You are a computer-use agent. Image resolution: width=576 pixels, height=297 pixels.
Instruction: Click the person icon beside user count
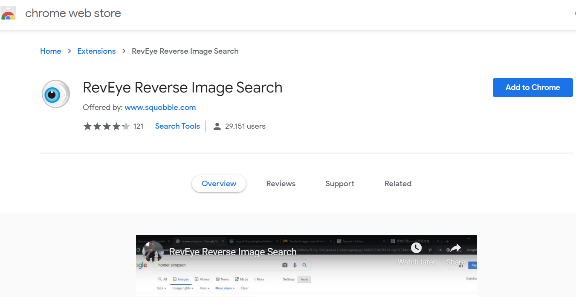[x=217, y=126]
